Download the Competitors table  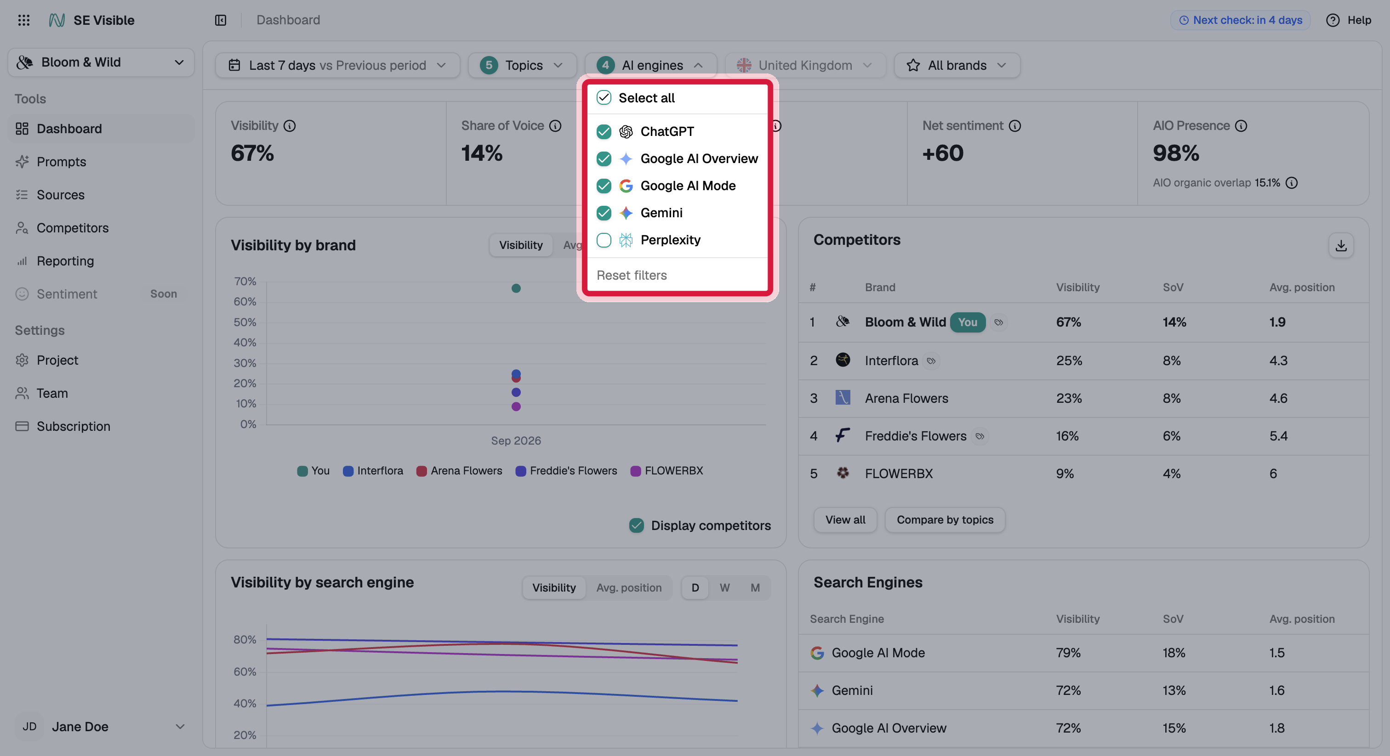[x=1341, y=245]
